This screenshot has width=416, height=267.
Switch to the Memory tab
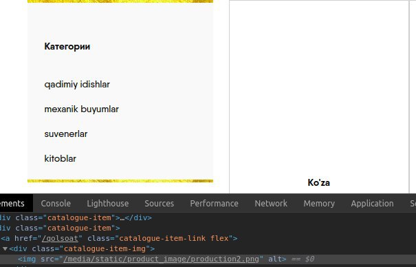[319, 203]
